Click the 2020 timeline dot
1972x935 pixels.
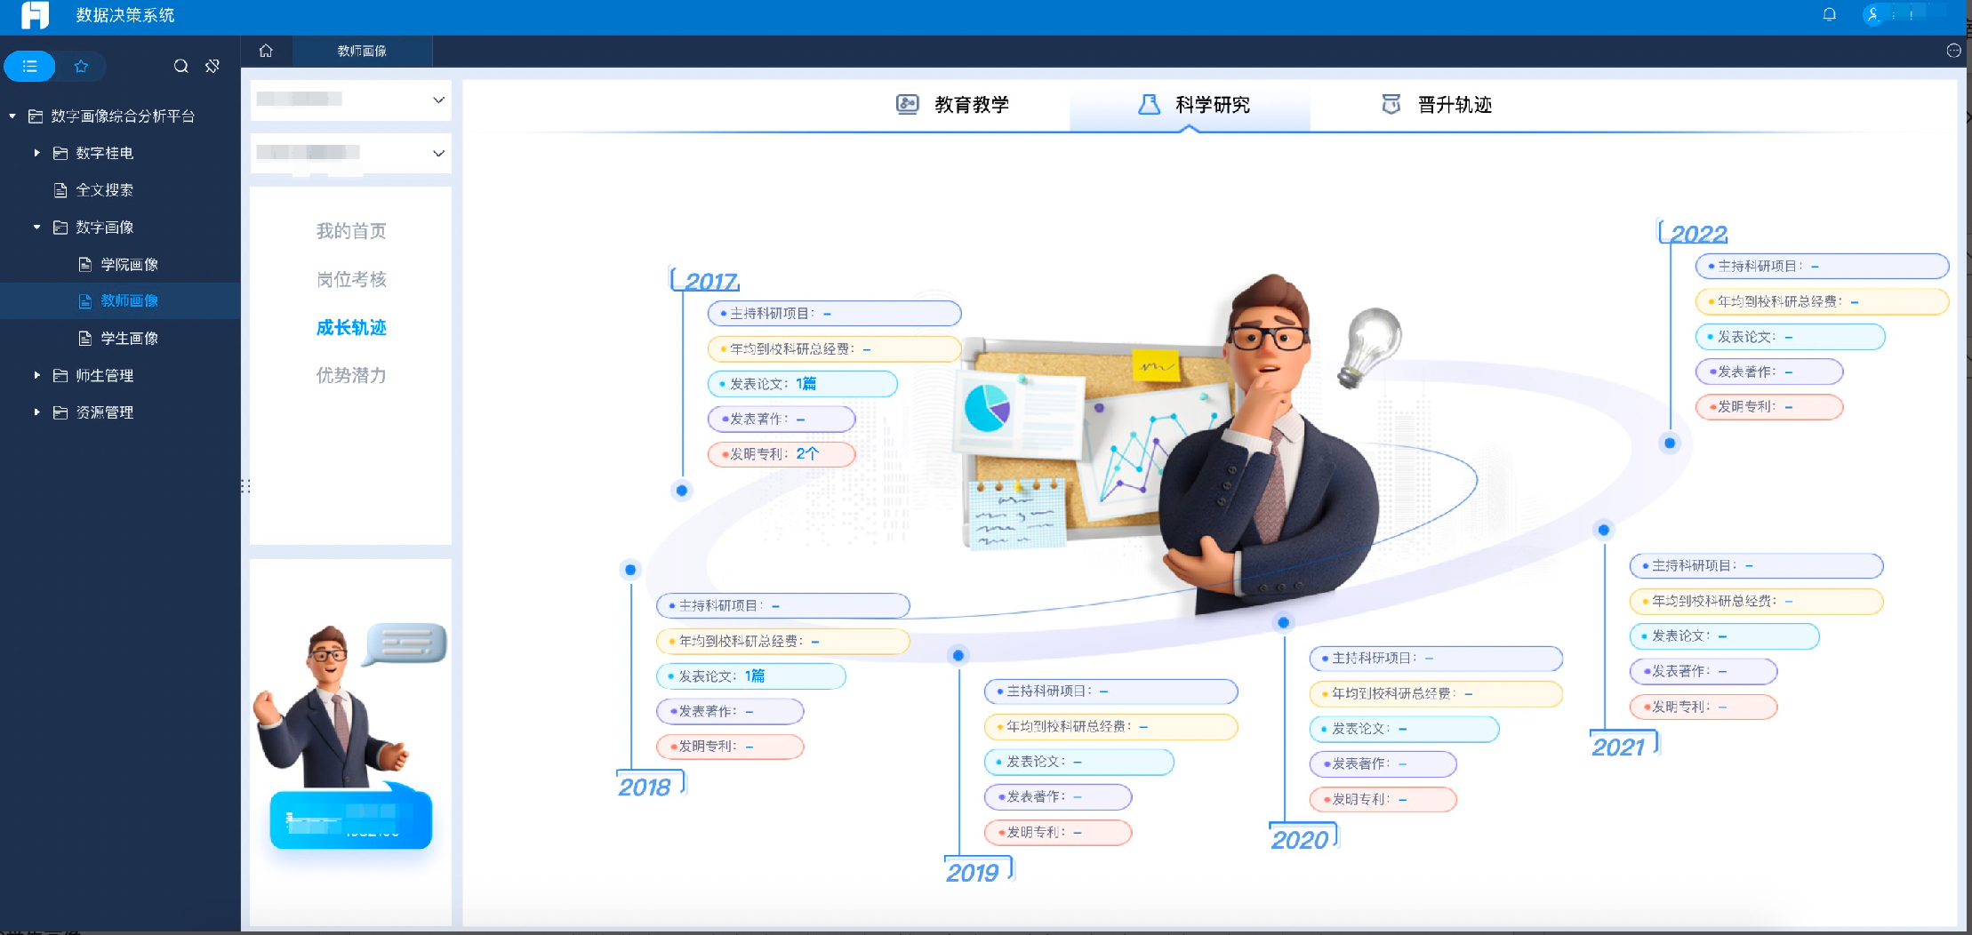pos(1284,622)
